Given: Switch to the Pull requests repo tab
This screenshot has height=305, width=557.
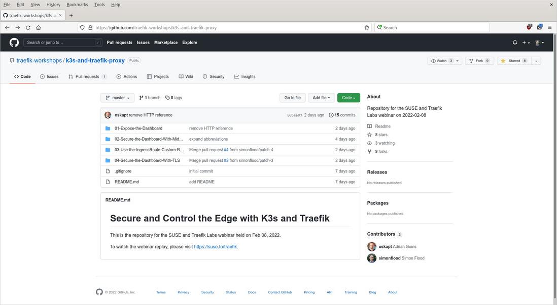Looking at the screenshot, I should click(x=87, y=76).
